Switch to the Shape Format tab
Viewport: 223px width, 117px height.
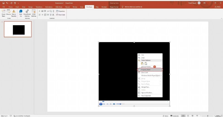[x=114, y=7]
